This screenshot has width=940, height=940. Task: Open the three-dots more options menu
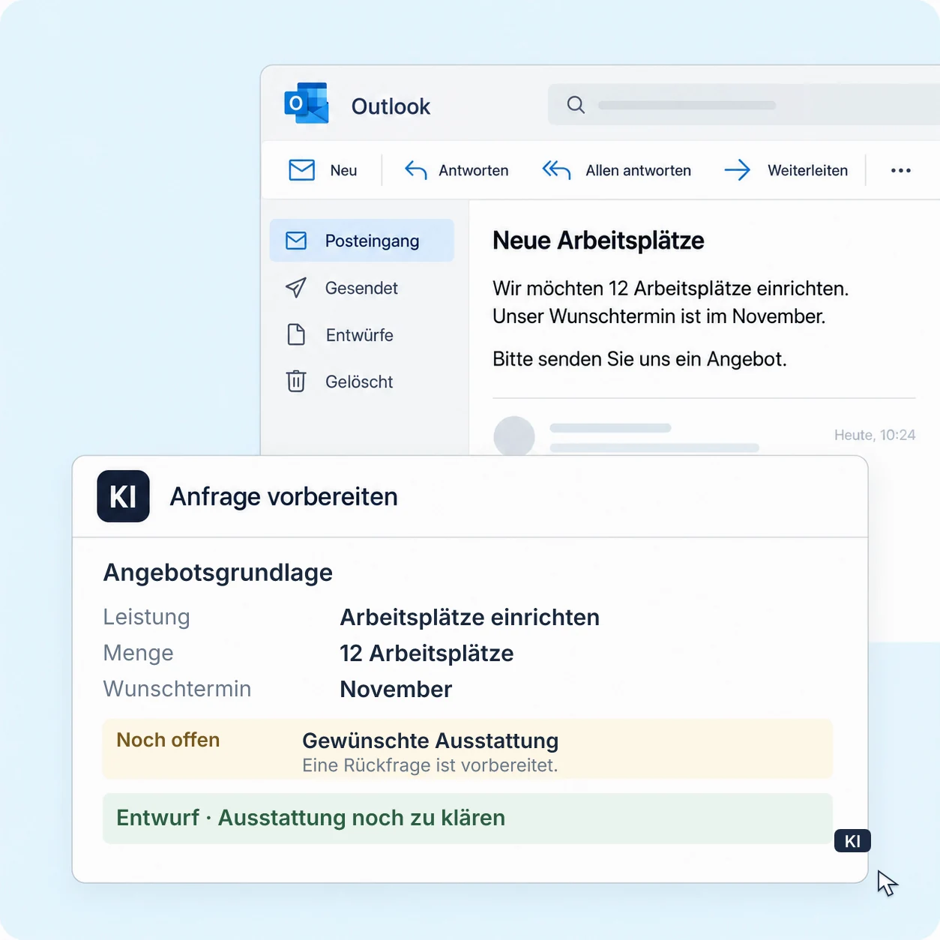(x=901, y=171)
